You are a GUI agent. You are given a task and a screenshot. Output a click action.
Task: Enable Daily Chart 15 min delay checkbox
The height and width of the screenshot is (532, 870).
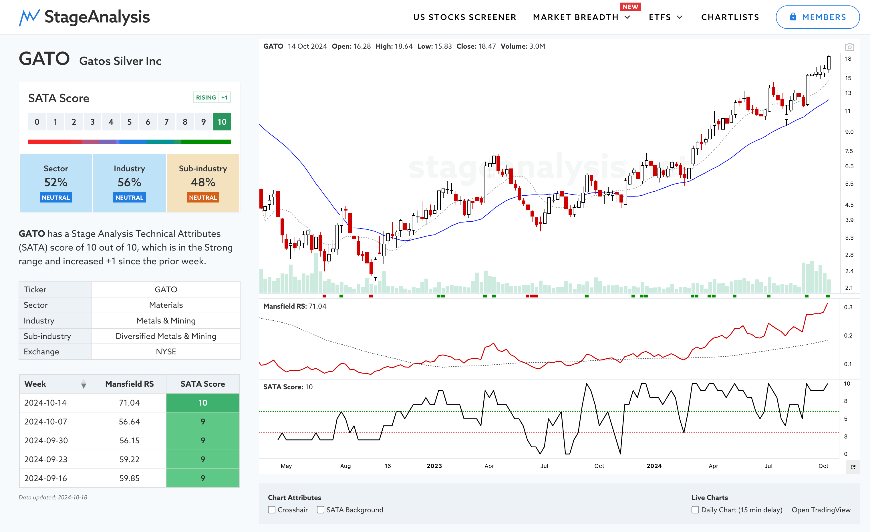tap(695, 510)
